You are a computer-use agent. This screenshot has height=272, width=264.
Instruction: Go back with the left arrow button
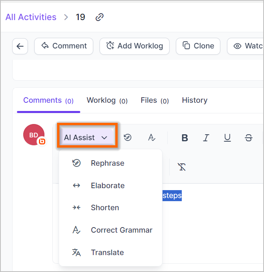click(x=20, y=46)
